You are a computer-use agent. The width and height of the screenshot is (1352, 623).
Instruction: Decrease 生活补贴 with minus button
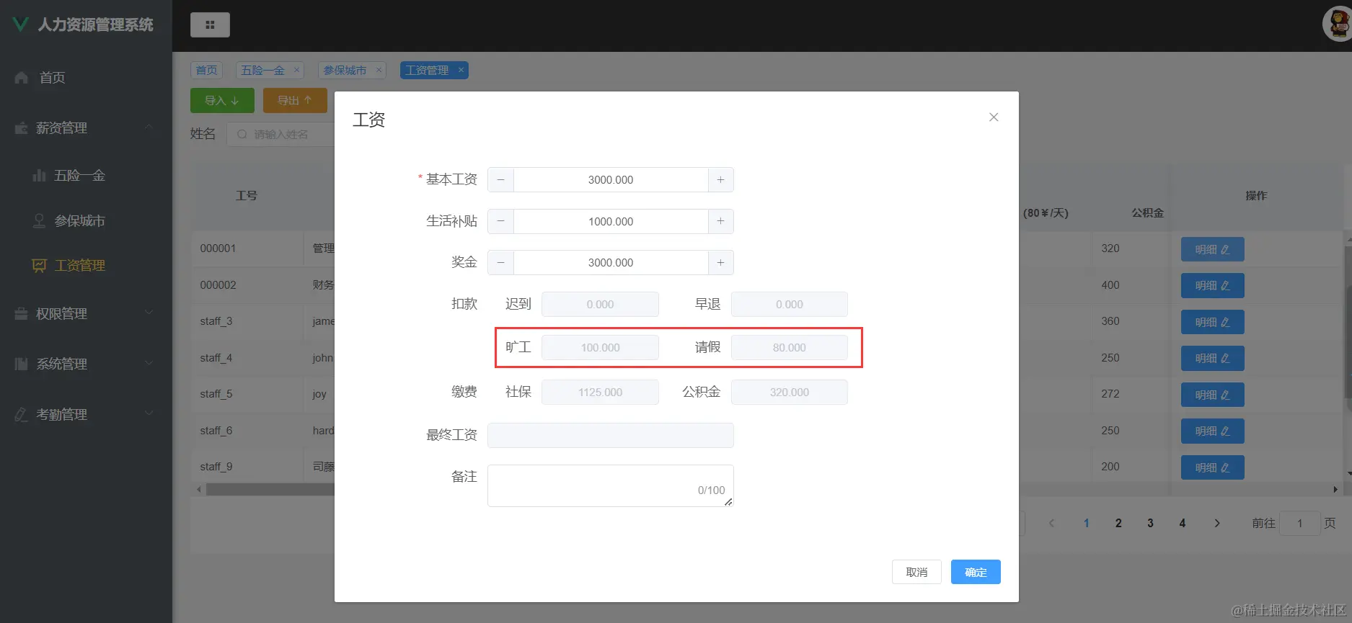pos(500,221)
